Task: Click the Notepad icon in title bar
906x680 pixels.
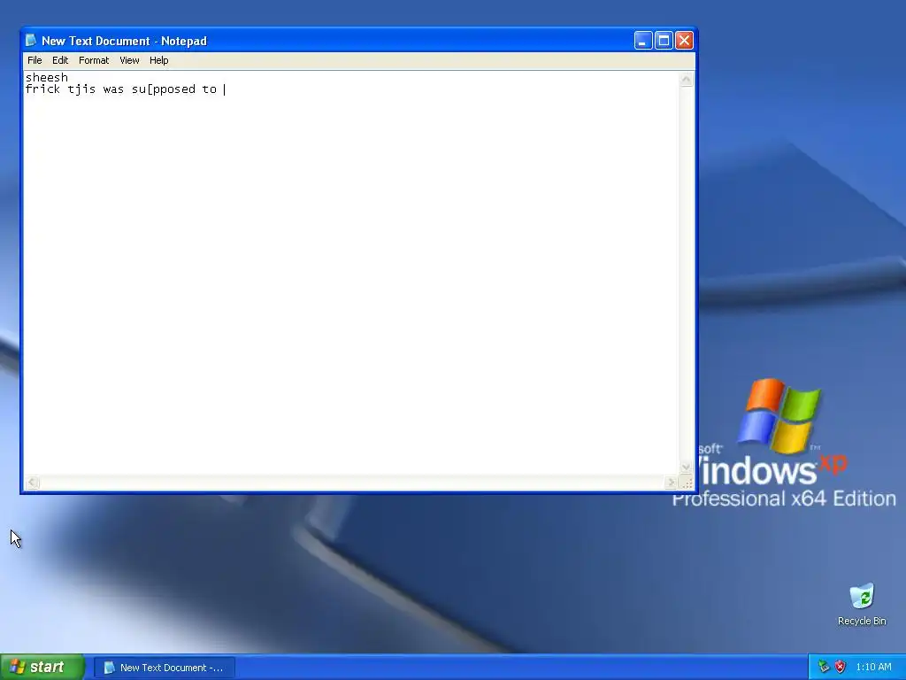Action: click(31, 41)
